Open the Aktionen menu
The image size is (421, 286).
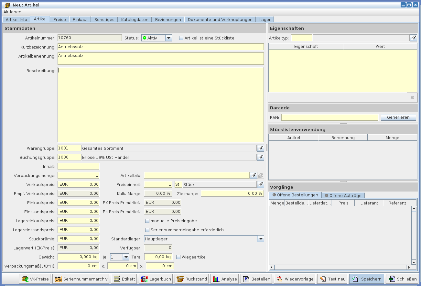12,12
